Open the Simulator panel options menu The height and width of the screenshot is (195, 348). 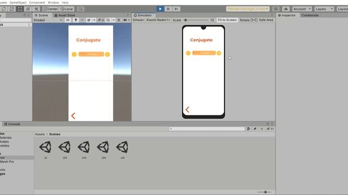point(272,15)
